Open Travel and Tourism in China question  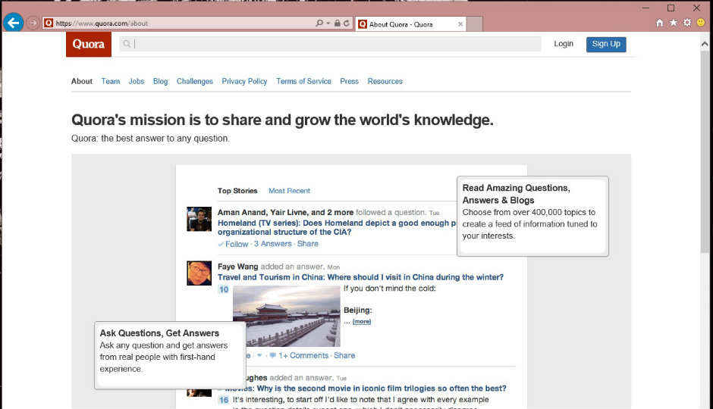point(360,277)
